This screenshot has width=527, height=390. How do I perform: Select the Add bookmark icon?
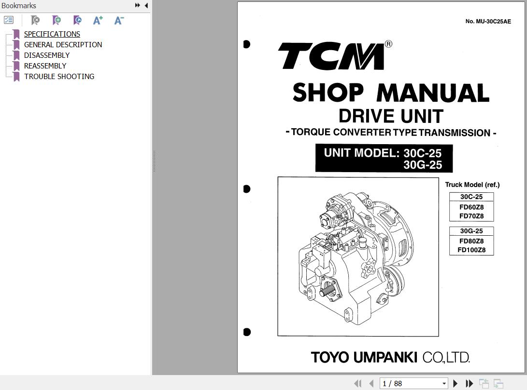pos(57,20)
